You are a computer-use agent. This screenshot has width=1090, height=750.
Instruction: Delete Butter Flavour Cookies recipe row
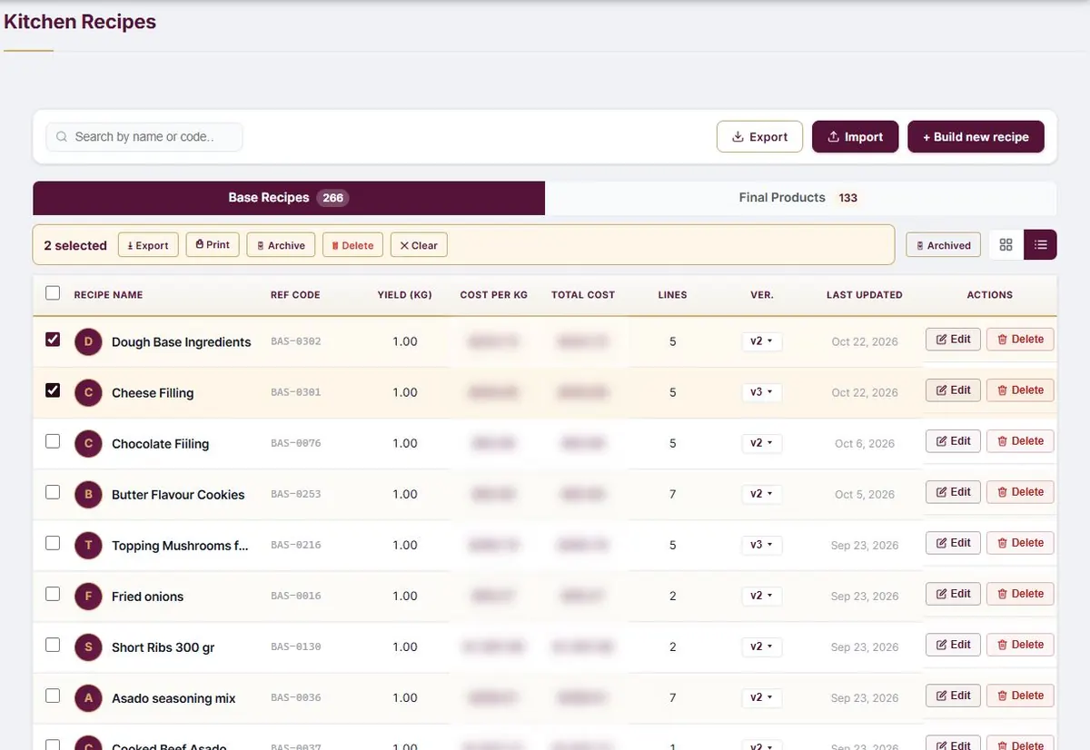tap(1020, 491)
